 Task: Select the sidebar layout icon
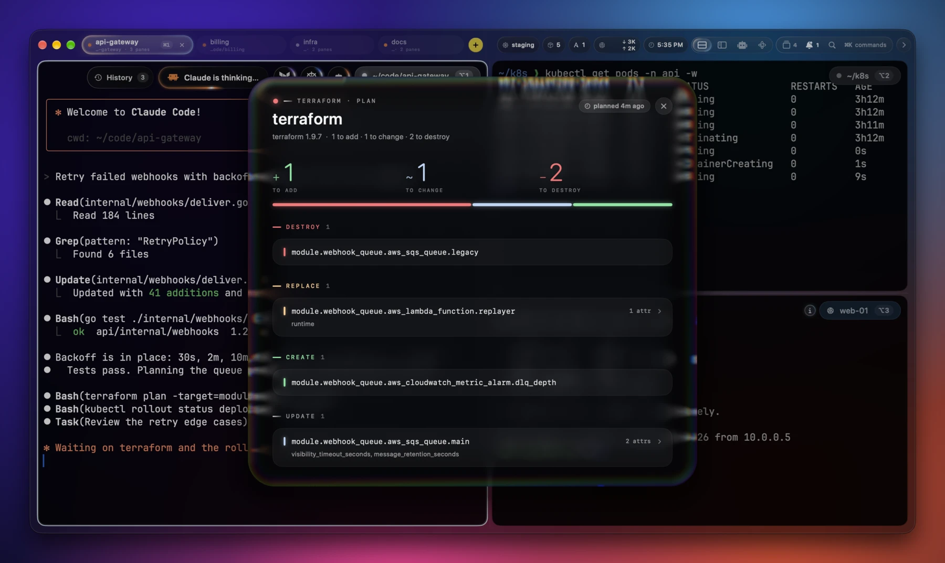[722, 45]
